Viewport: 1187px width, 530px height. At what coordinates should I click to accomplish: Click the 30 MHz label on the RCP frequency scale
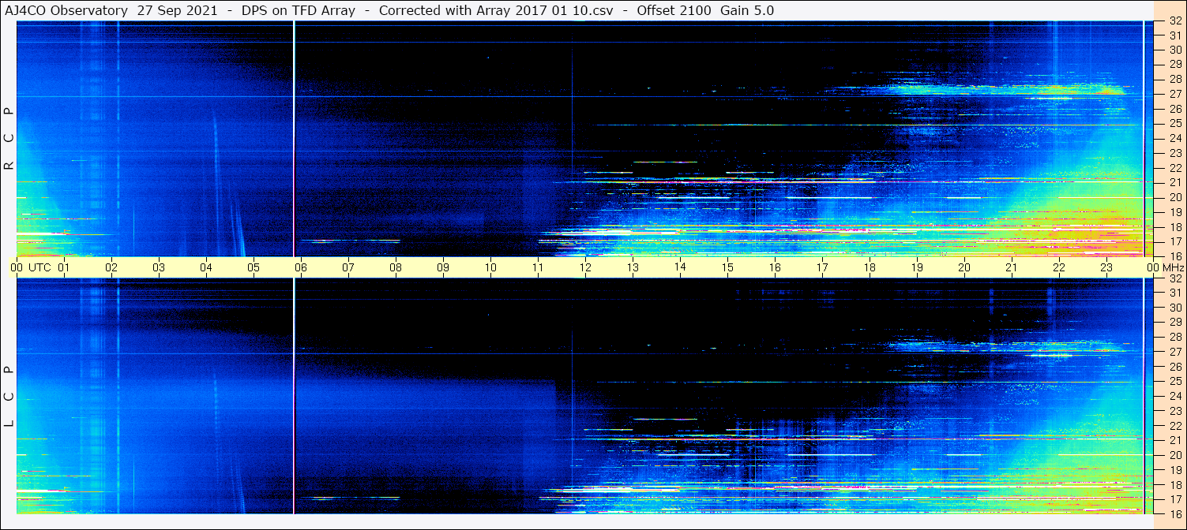(x=1175, y=50)
